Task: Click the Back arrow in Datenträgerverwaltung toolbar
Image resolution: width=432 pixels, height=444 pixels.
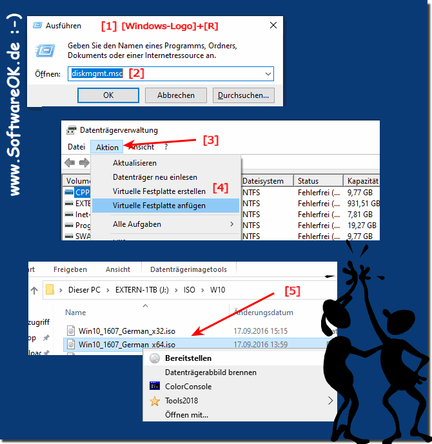Action: point(70,162)
